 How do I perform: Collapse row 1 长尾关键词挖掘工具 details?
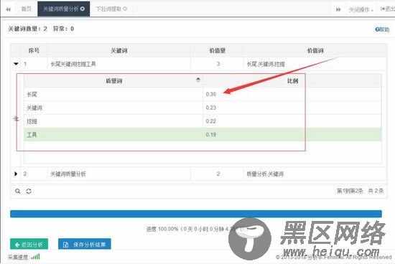16,64
